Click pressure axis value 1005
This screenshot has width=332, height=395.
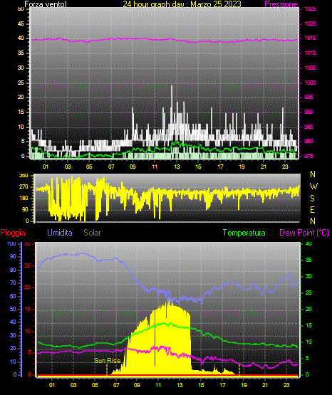310,68
